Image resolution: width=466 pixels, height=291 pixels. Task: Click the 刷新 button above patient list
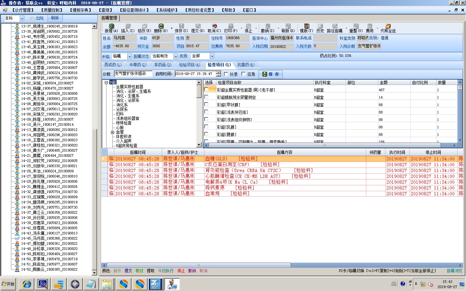pos(55,18)
